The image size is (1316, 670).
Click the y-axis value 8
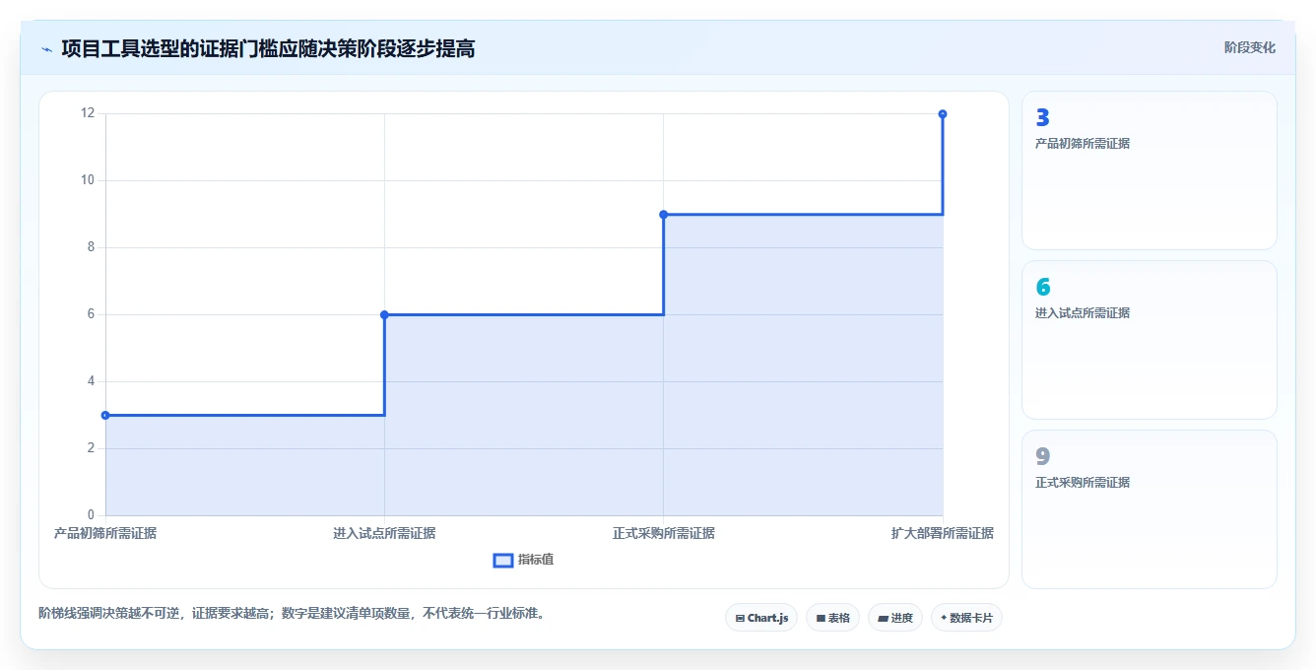91,247
